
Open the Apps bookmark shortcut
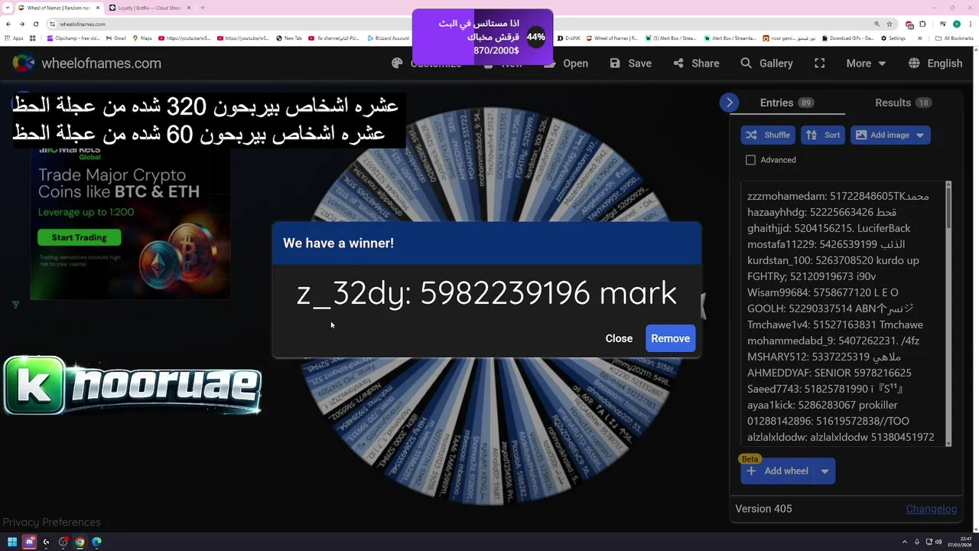click(x=14, y=38)
